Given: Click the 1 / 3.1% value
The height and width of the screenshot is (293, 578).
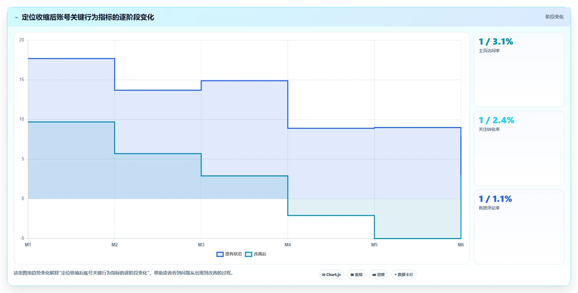Looking at the screenshot, I should pos(496,42).
